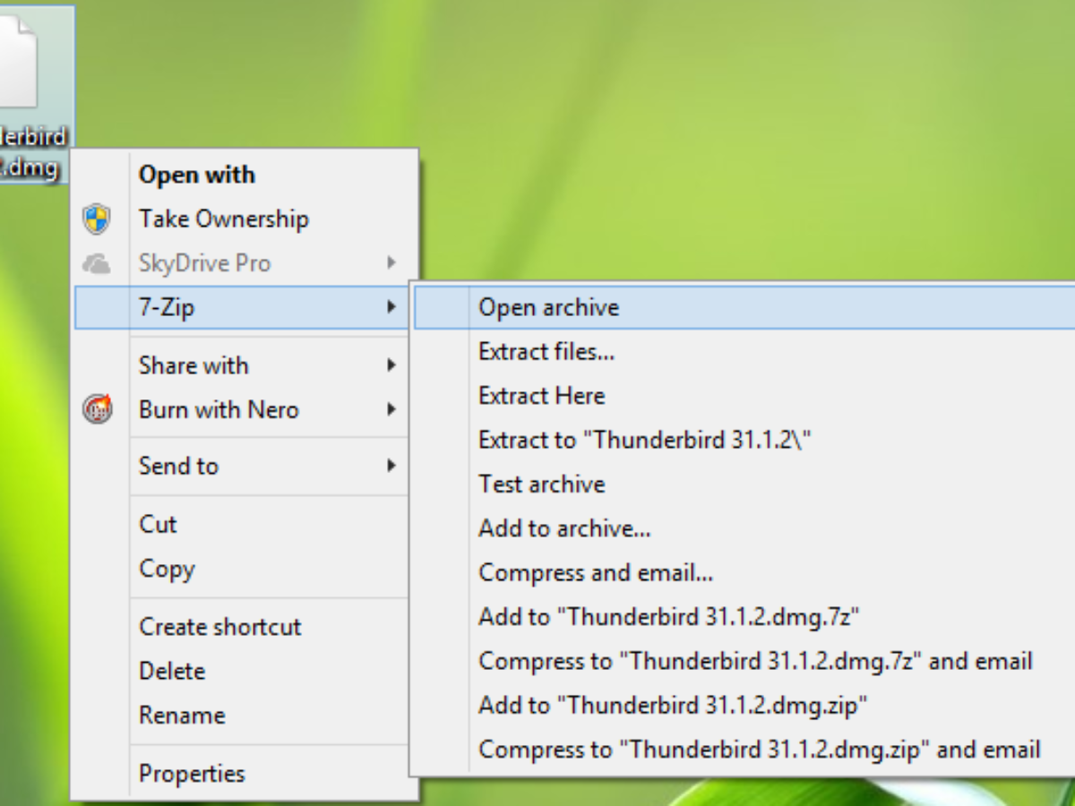
Task: Expand the SkyDrive Pro submenu arrow
Action: [x=391, y=263]
